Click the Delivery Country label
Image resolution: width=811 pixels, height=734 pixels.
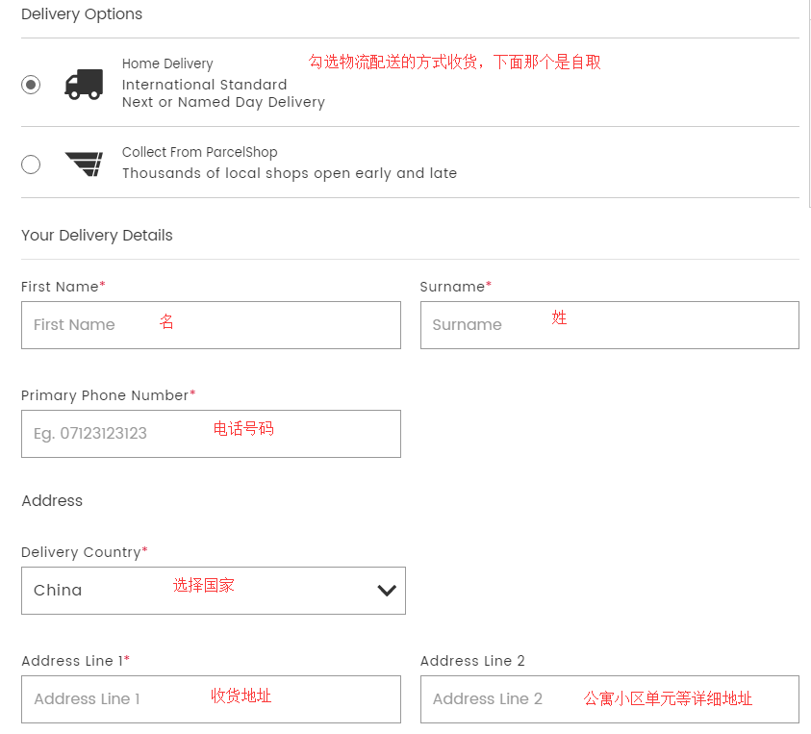pos(81,552)
